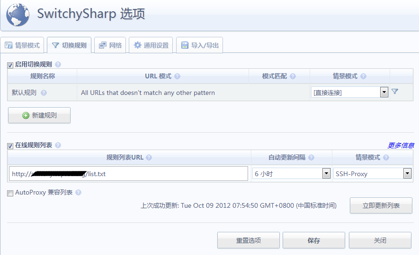
Task: Switch to the 网络 tab
Action: click(110, 45)
